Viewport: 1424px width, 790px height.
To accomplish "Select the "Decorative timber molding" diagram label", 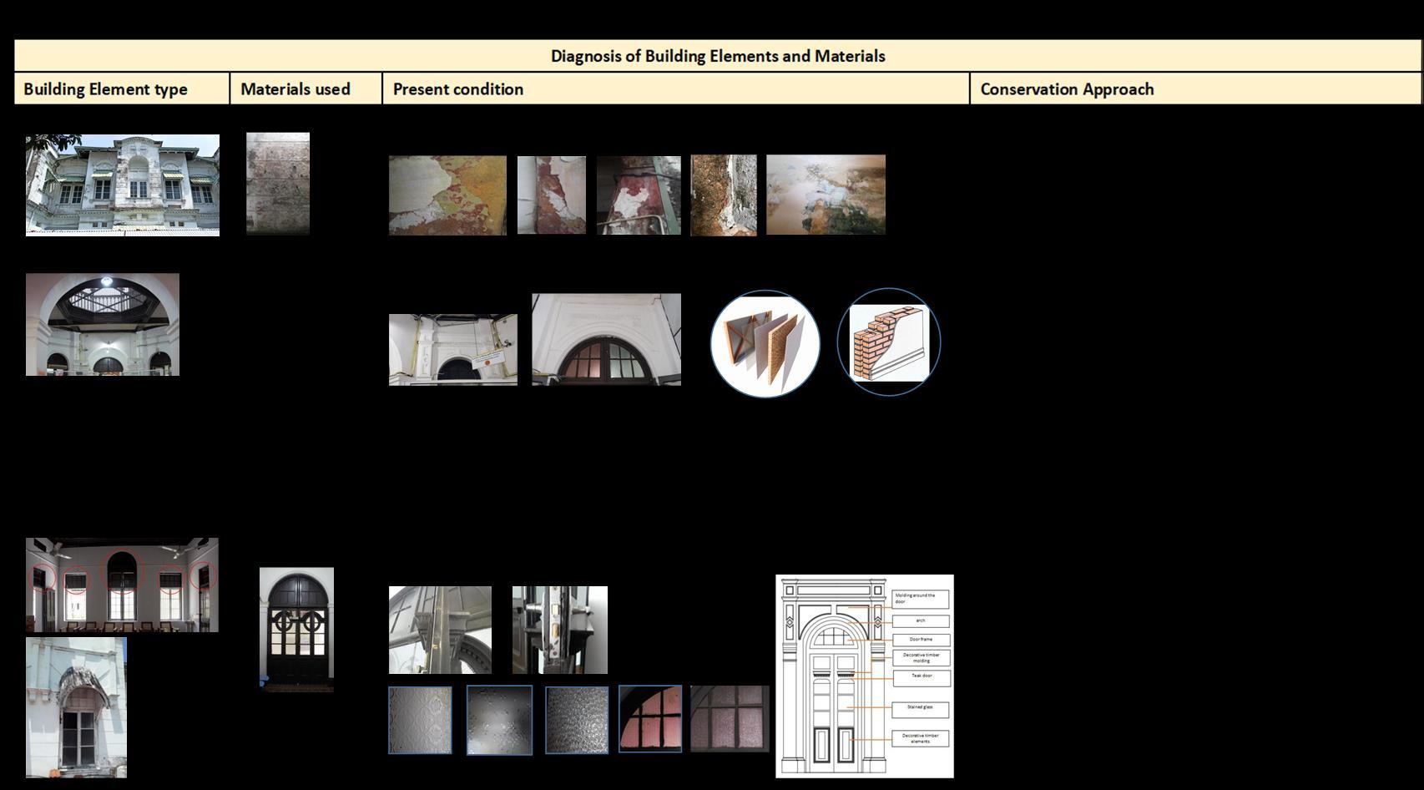I will click(921, 658).
